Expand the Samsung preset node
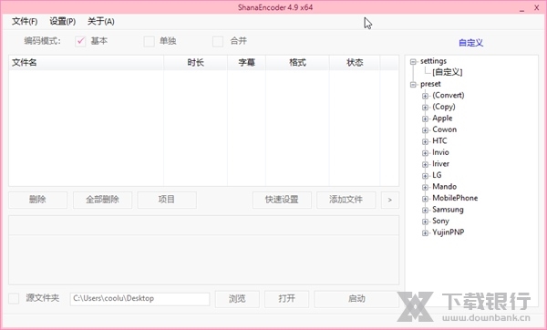This screenshot has width=547, height=330. click(425, 211)
